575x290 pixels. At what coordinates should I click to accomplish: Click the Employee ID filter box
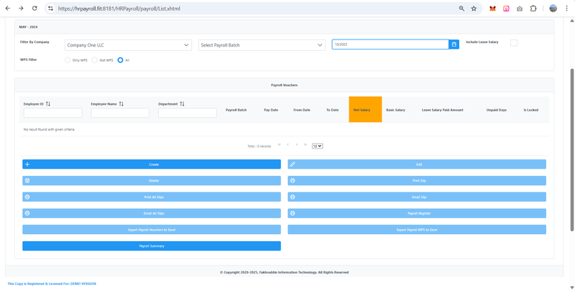[52, 113]
